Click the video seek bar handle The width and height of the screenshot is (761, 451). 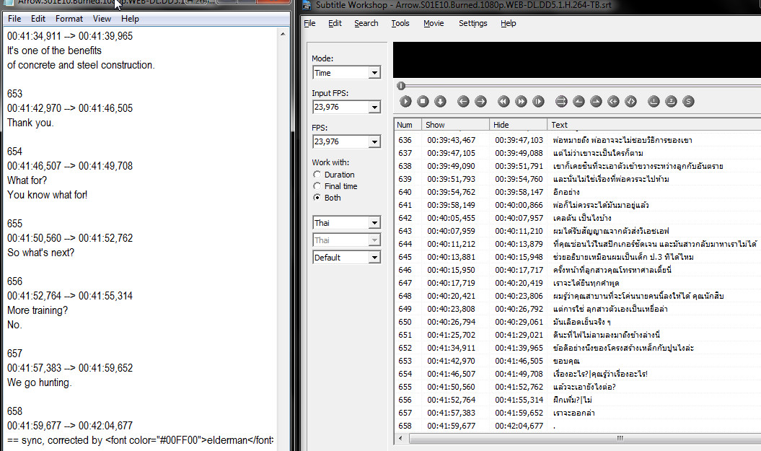click(401, 86)
